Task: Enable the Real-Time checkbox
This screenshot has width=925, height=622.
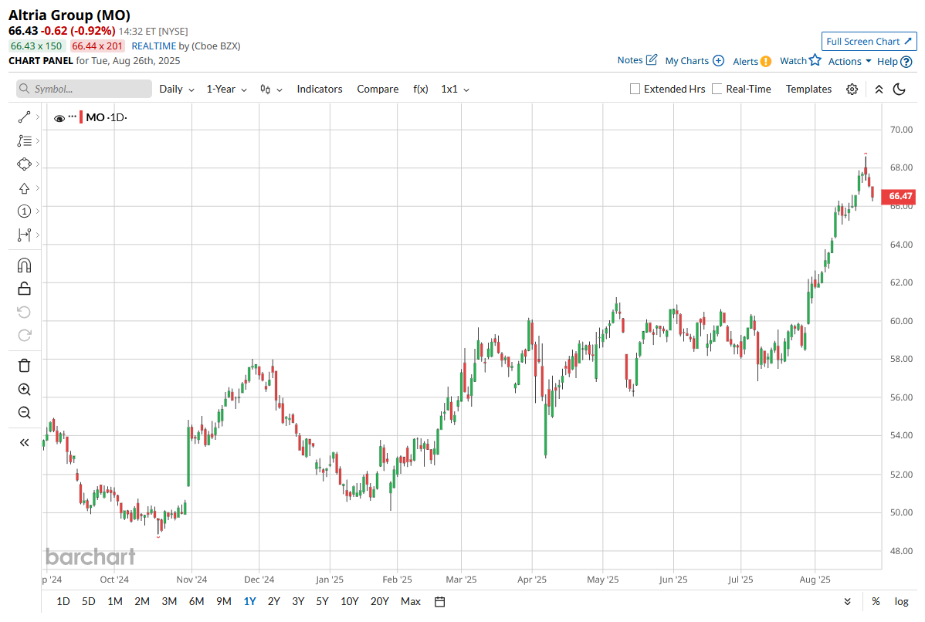Action: [717, 89]
